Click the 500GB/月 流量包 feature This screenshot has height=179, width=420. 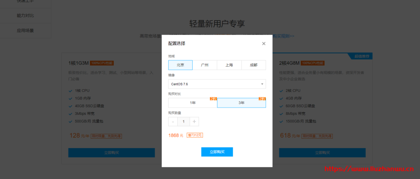[x=89, y=121]
